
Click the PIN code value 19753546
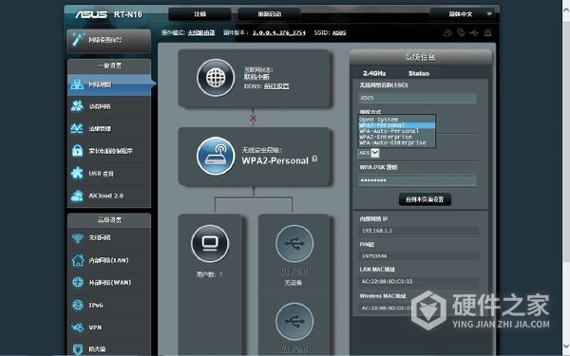pyautogui.click(x=374, y=256)
